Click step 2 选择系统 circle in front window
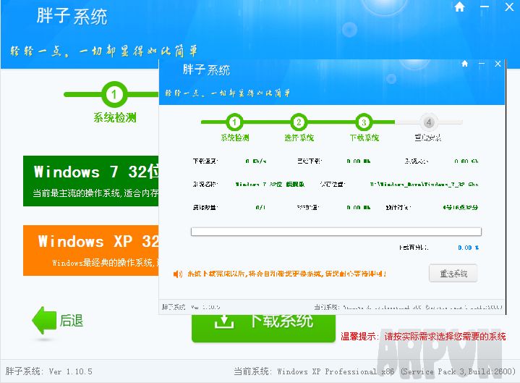The height and width of the screenshot is (383, 520). click(299, 122)
